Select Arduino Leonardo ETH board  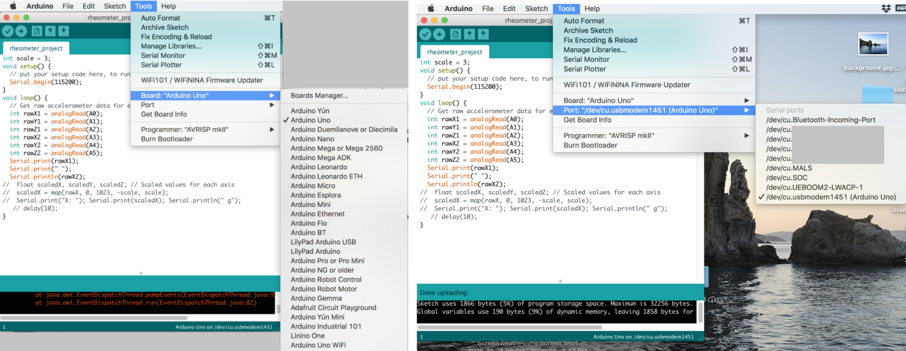click(344, 177)
